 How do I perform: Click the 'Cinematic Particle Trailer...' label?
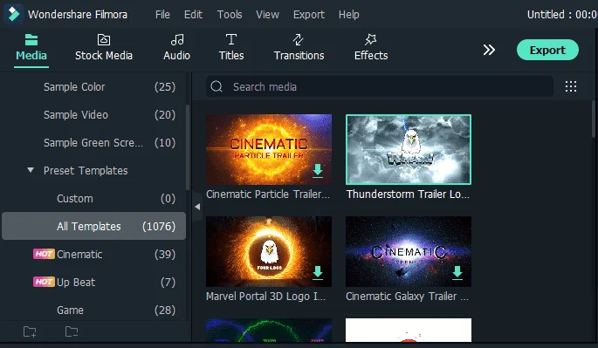[x=268, y=194]
